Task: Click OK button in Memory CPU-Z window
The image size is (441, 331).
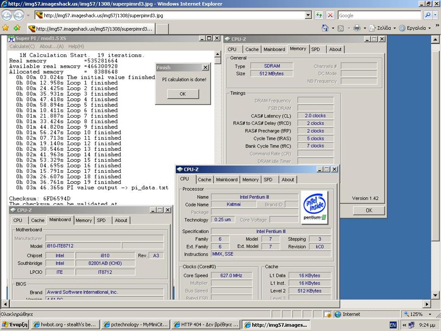Action: click(369, 210)
